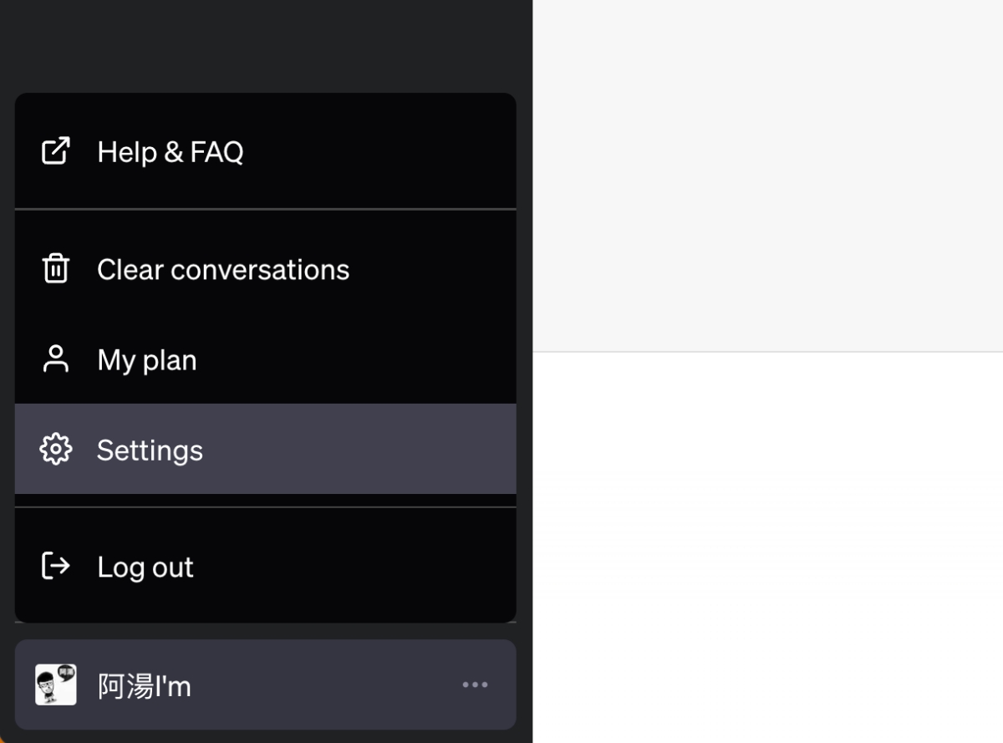Click the username 阿湯I'm
Screen dimensions: 1003x743
[145, 686]
